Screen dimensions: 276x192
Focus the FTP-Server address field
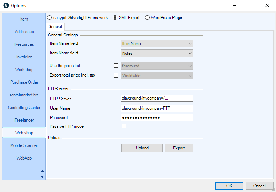157,98
